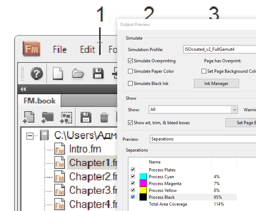The image size is (256, 211).
Task: Select Chapter4.fm in the book tree
Action: [x=93, y=204]
